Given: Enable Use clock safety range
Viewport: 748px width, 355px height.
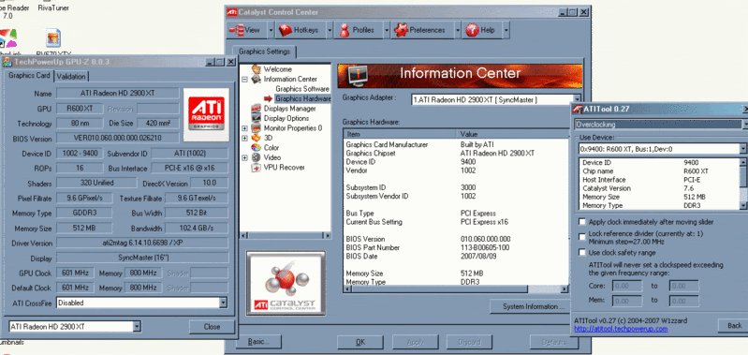Looking at the screenshot, I should 582,252.
